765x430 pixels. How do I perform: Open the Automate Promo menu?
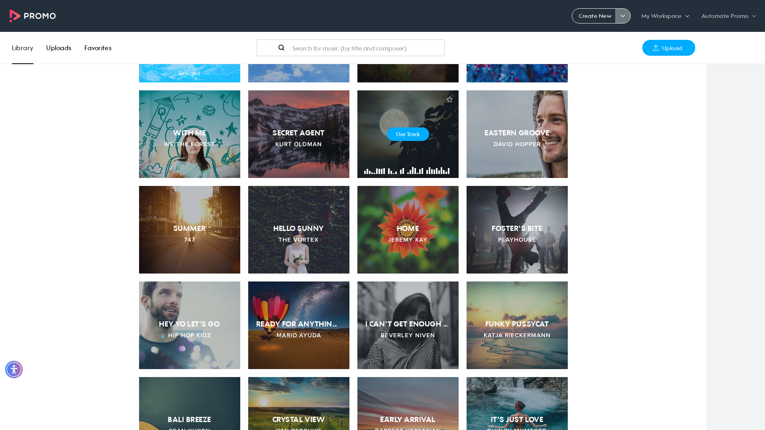(x=729, y=16)
